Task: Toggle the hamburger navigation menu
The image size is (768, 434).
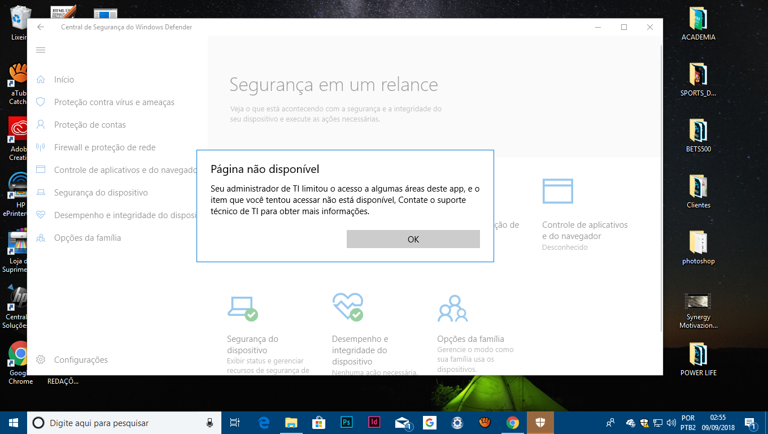Action: (x=41, y=50)
